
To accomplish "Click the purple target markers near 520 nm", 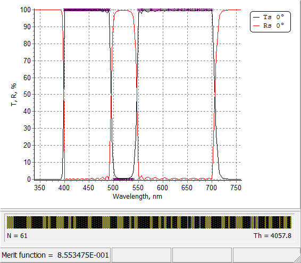I will click(123, 179).
